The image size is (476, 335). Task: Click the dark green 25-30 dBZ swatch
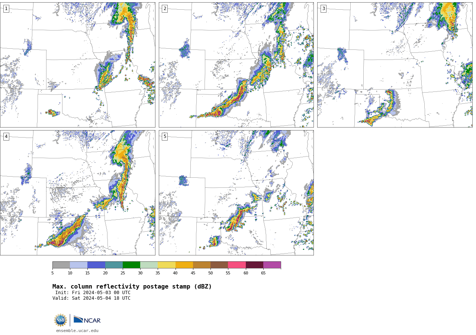pos(131,265)
